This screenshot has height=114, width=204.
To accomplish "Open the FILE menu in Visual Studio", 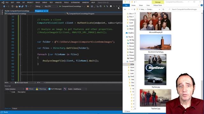I will pyautogui.click(x=7, y=3).
